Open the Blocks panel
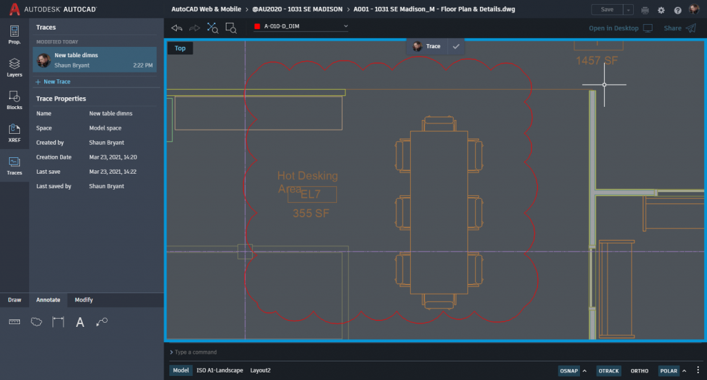The width and height of the screenshot is (707, 380). click(14, 100)
